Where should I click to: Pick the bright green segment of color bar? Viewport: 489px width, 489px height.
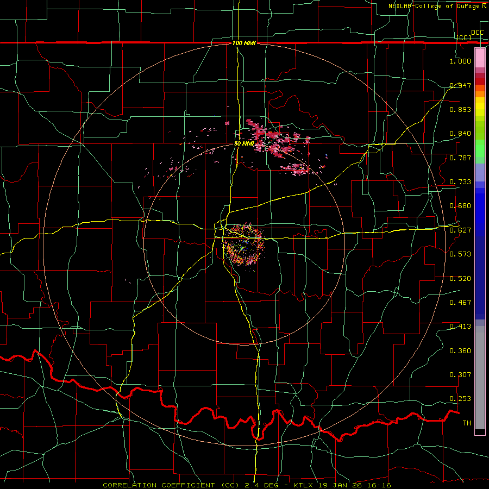480,148
